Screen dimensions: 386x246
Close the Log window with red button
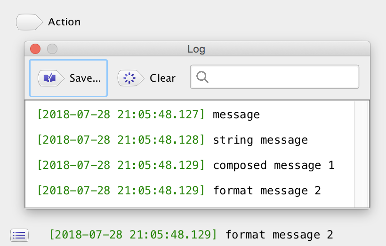click(35, 49)
